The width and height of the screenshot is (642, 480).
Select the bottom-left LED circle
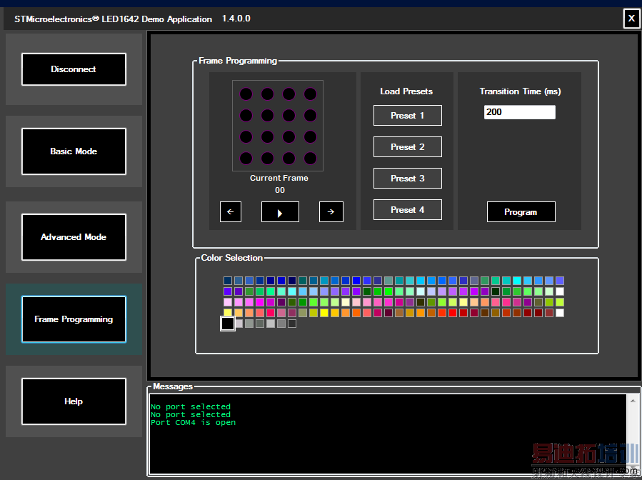[x=246, y=158]
